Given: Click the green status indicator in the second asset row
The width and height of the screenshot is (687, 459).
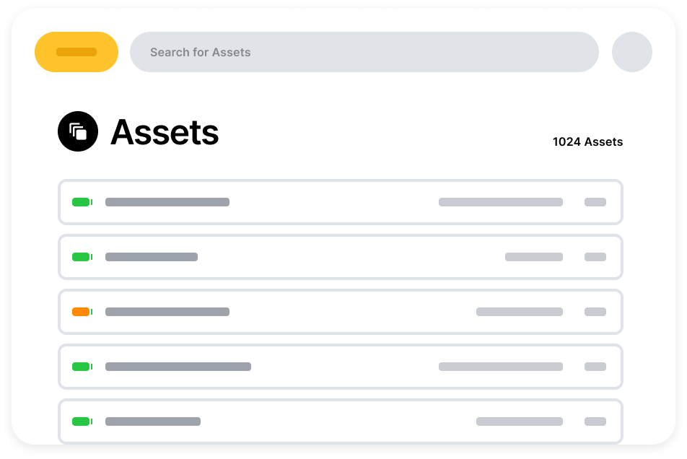Looking at the screenshot, I should 82,257.
